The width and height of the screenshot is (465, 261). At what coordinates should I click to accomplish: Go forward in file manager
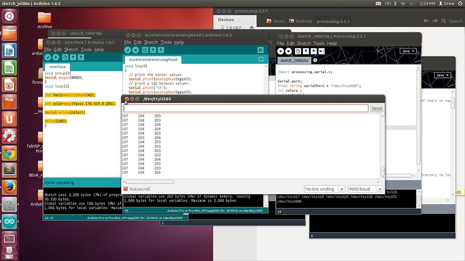[435, 21]
